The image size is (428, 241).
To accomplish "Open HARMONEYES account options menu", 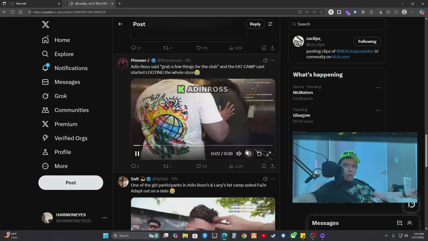I will [x=104, y=218].
